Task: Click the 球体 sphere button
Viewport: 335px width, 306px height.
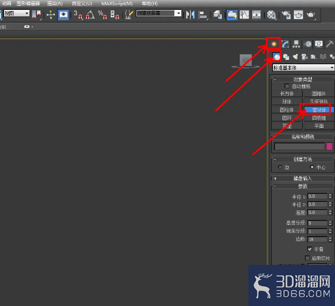Action: (287, 102)
